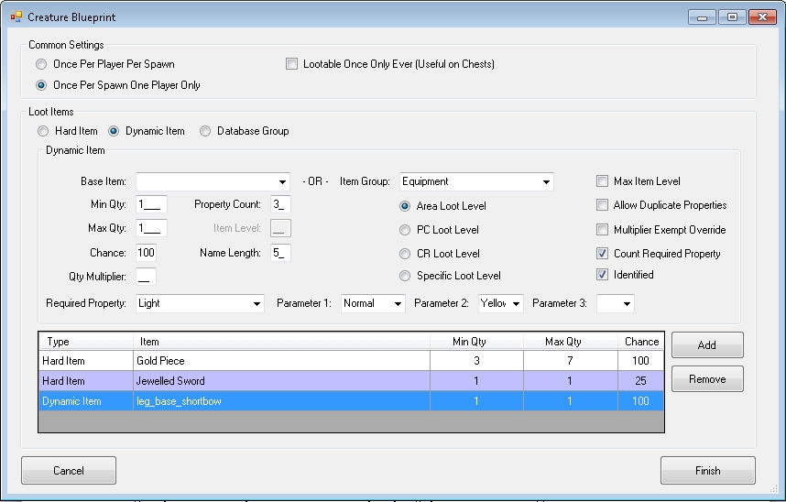Image resolution: width=786 pixels, height=502 pixels.
Task: Uncheck the Identified checkbox
Action: (x=603, y=275)
